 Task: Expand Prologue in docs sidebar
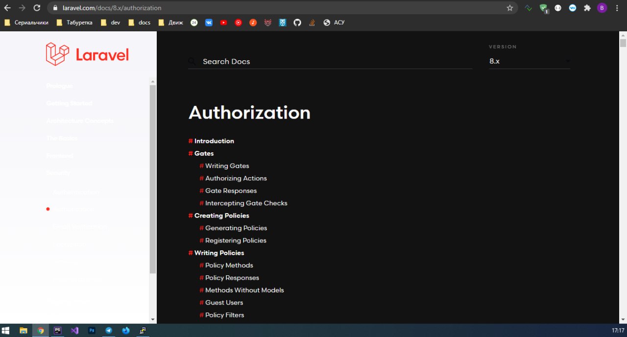click(59, 86)
